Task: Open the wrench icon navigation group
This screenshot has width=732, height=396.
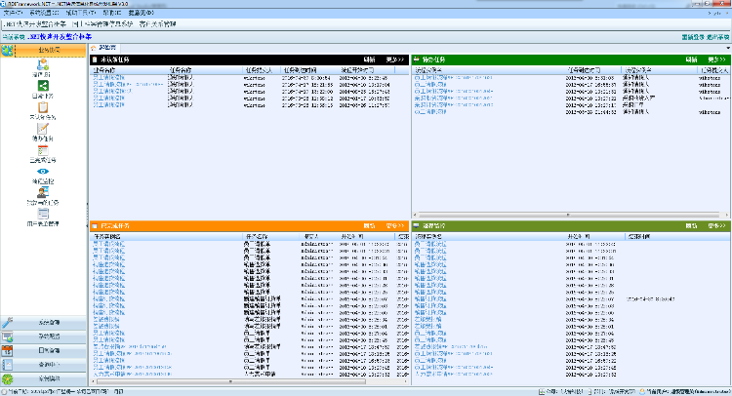Action: click(x=7, y=322)
